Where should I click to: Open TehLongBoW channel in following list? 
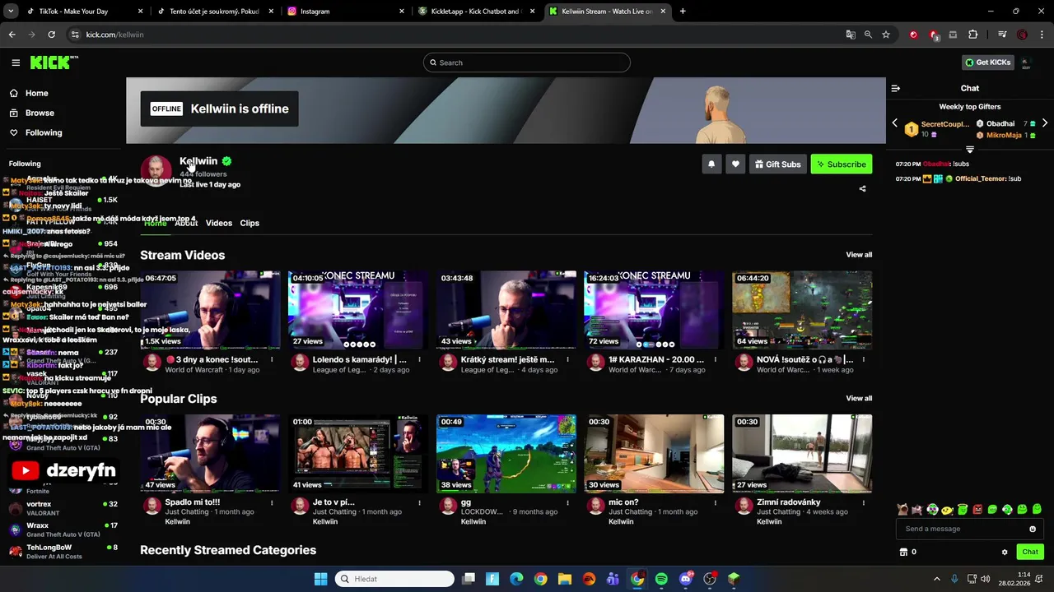(63, 552)
